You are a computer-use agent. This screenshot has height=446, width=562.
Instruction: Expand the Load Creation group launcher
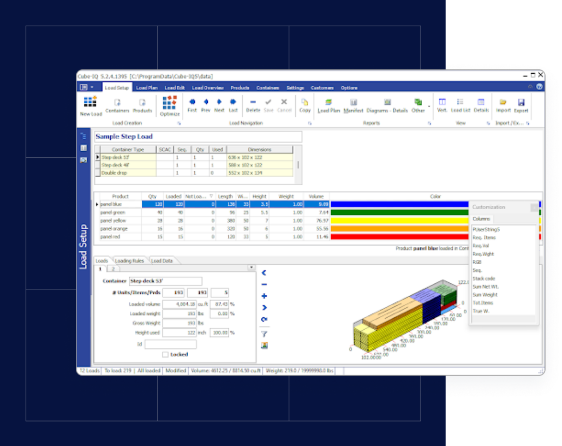[178, 123]
